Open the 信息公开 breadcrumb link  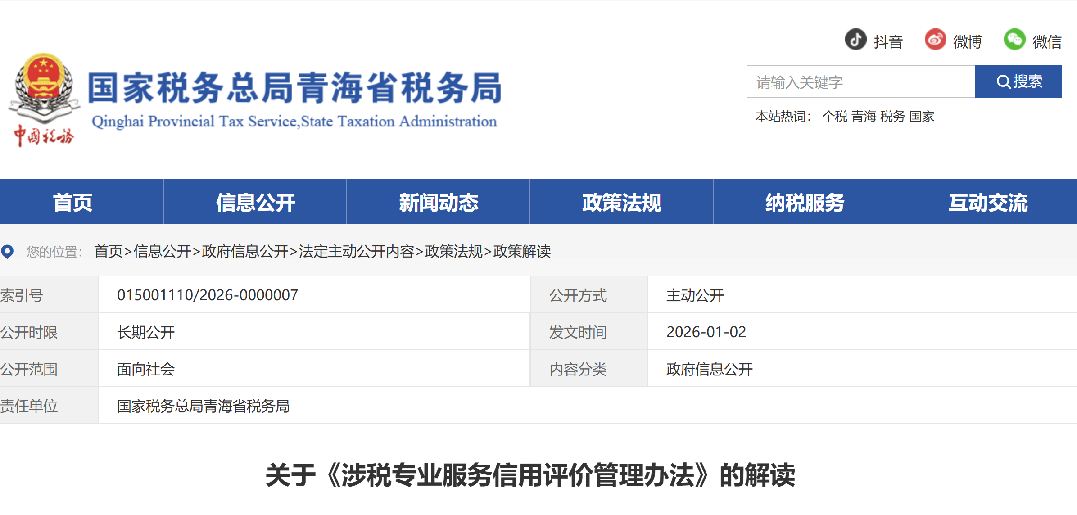point(162,253)
